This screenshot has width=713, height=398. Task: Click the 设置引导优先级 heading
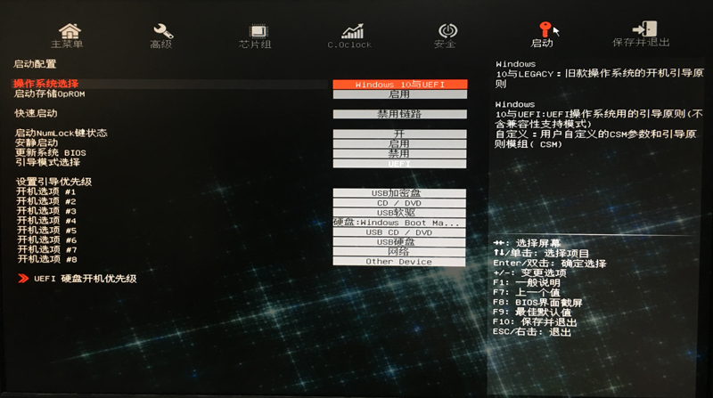[x=53, y=182]
